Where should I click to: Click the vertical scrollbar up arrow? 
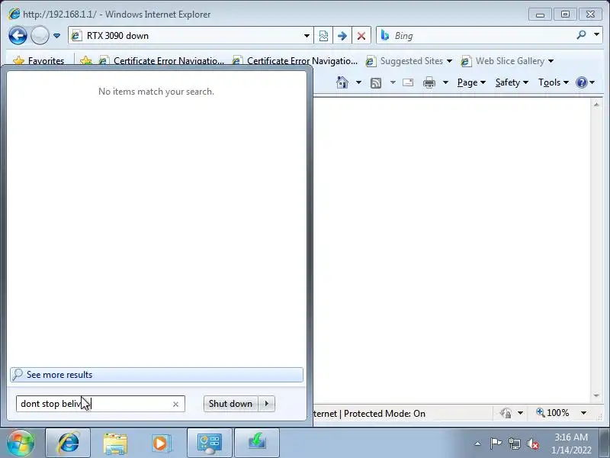click(x=596, y=105)
